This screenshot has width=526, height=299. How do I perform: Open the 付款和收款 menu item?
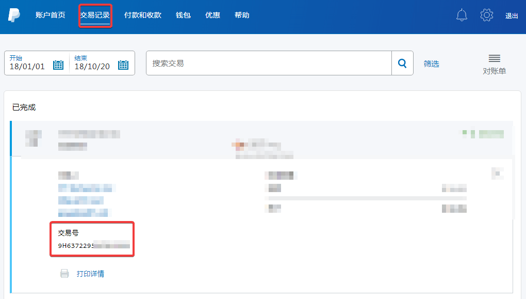pos(143,15)
